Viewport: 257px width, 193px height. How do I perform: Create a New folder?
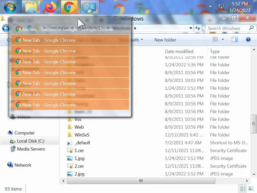[165, 40]
